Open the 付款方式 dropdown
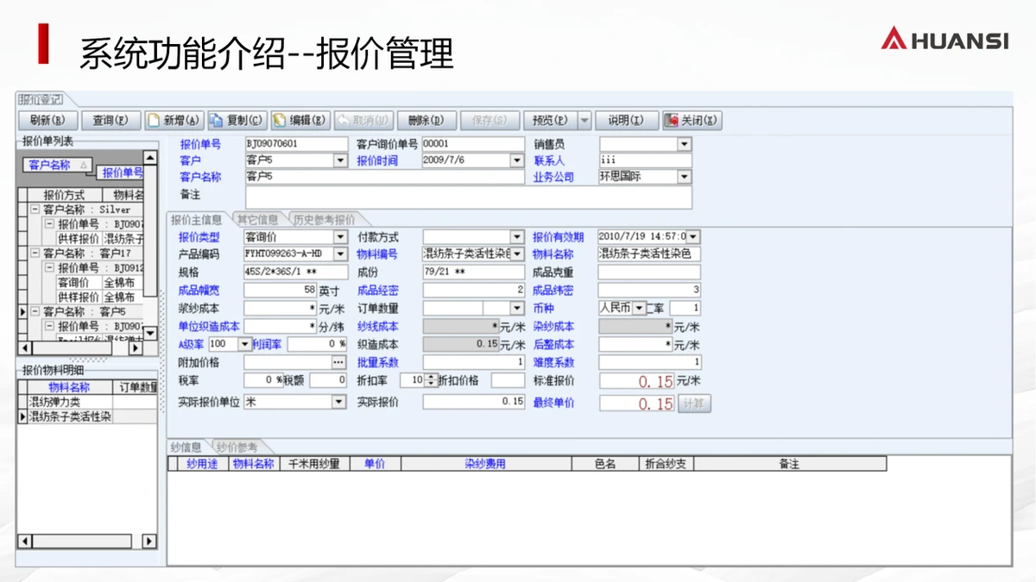The width and height of the screenshot is (1036, 582). click(x=517, y=237)
